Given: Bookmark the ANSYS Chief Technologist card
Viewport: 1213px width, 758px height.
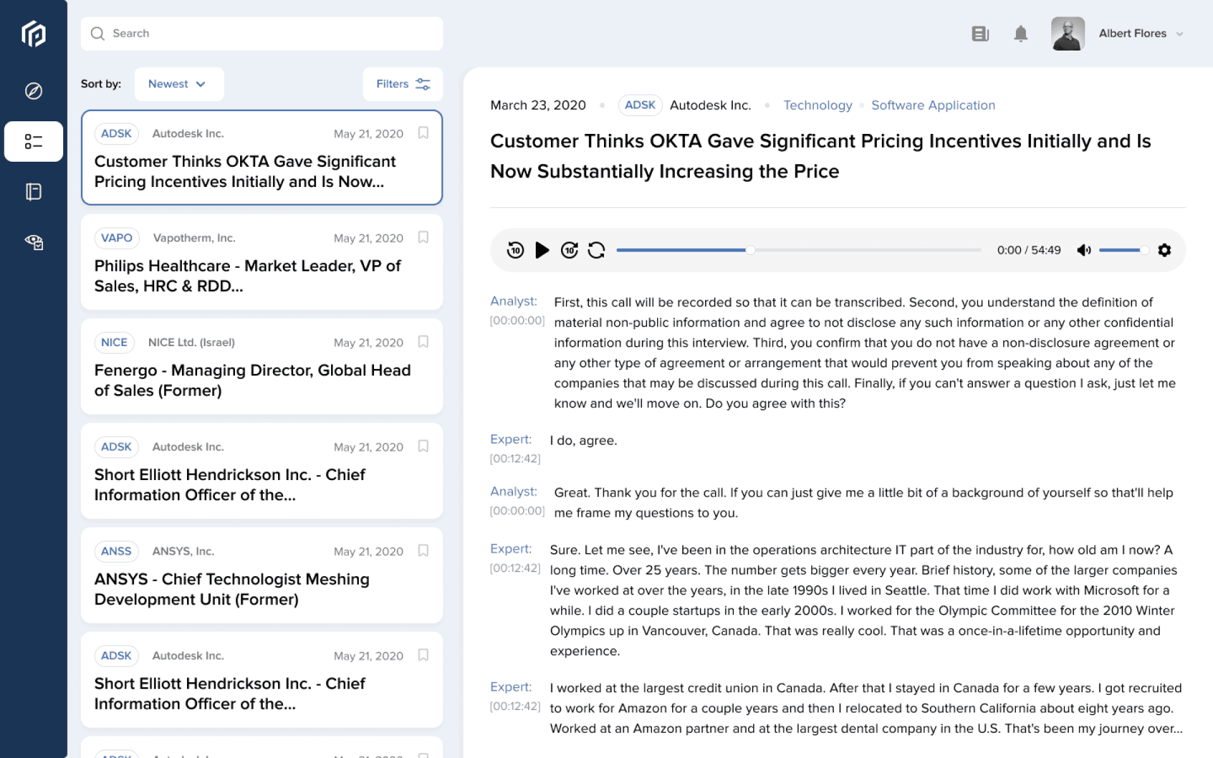Looking at the screenshot, I should (x=423, y=551).
